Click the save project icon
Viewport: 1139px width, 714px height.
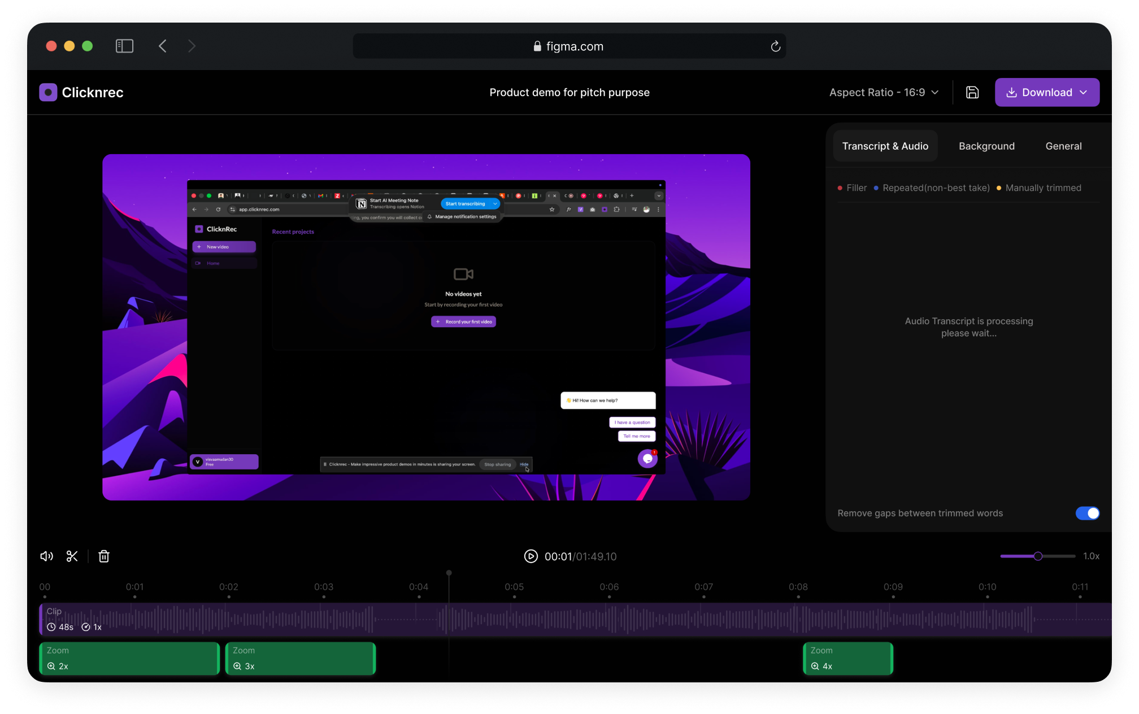[x=972, y=93]
